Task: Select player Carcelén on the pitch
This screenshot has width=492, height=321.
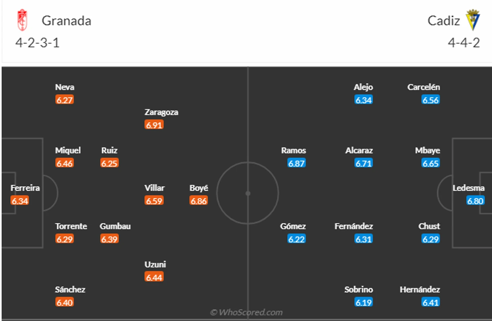Action: point(424,87)
